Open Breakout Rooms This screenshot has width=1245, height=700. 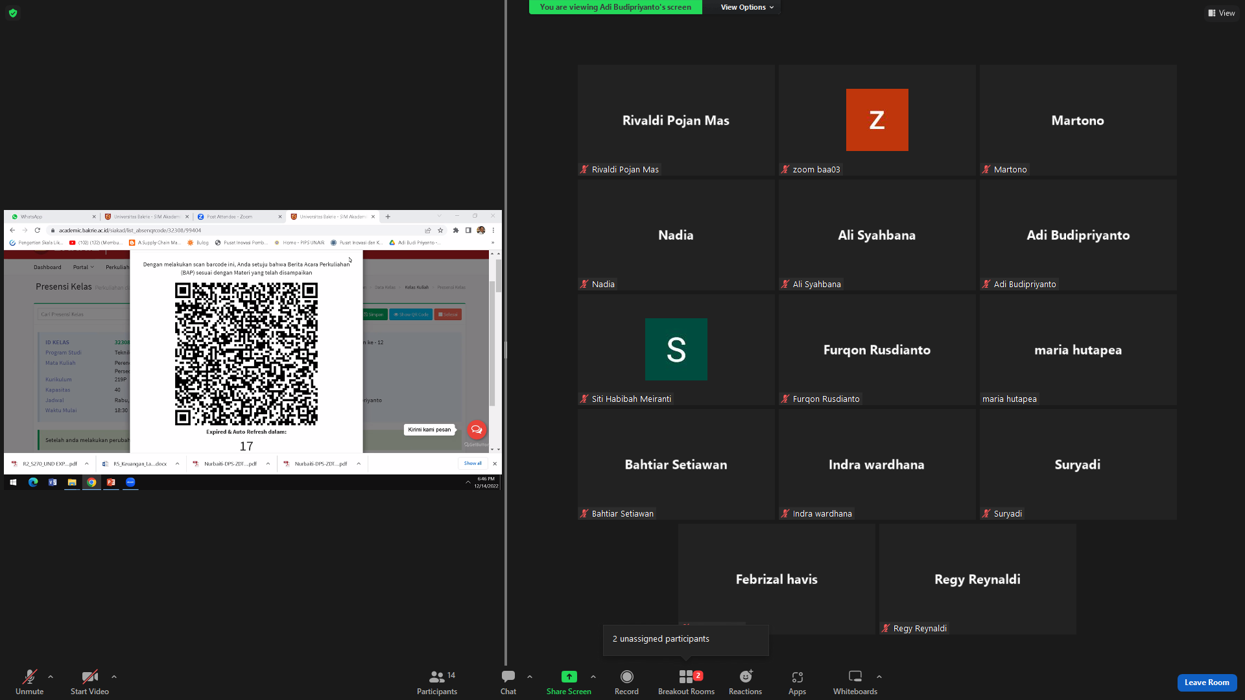pyautogui.click(x=686, y=682)
